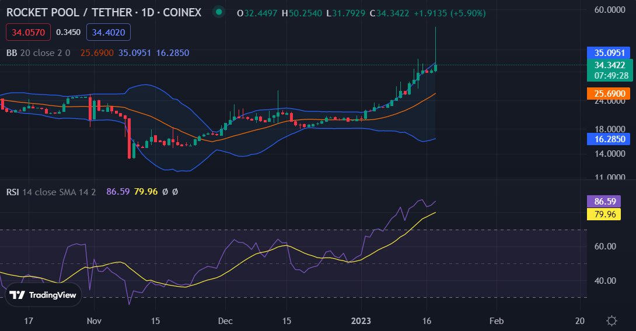Click the blue 35.0951 price axis label
This screenshot has height=331, width=636.
609,52
